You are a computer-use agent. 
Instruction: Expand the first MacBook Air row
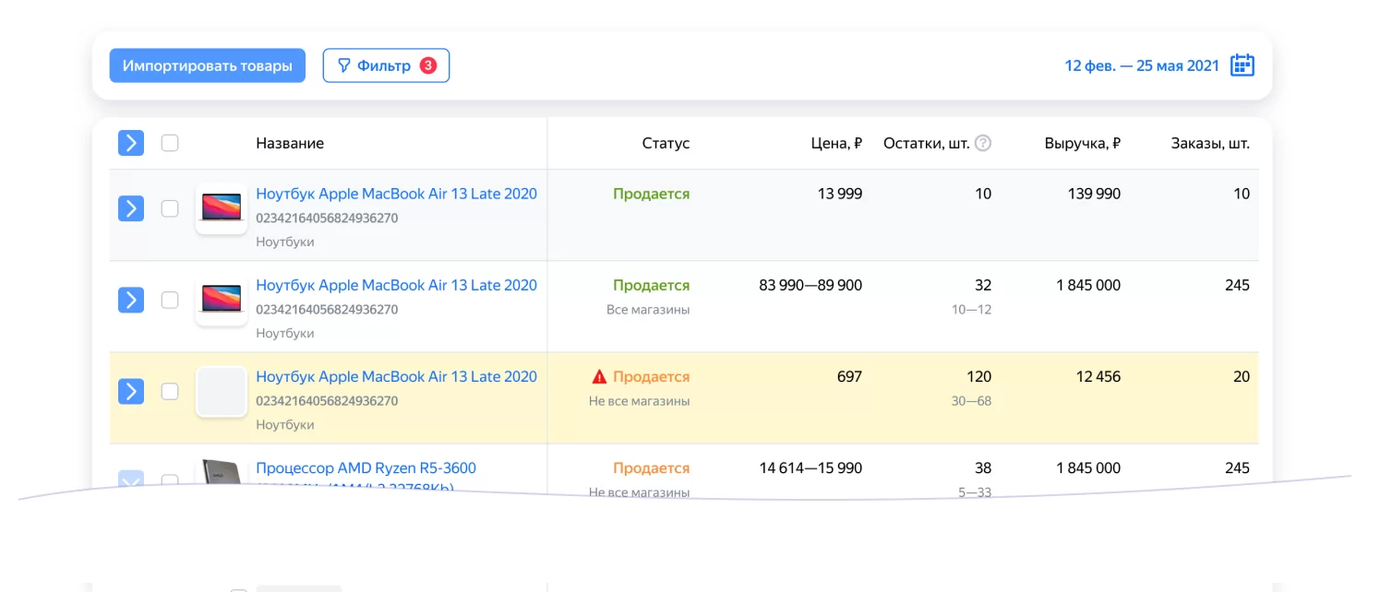(x=131, y=208)
